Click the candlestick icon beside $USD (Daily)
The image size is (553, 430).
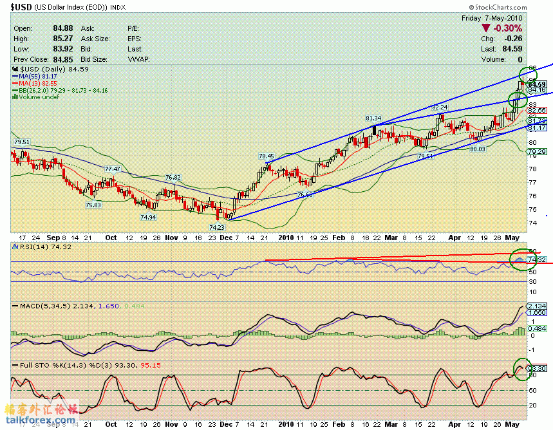coord(15,69)
